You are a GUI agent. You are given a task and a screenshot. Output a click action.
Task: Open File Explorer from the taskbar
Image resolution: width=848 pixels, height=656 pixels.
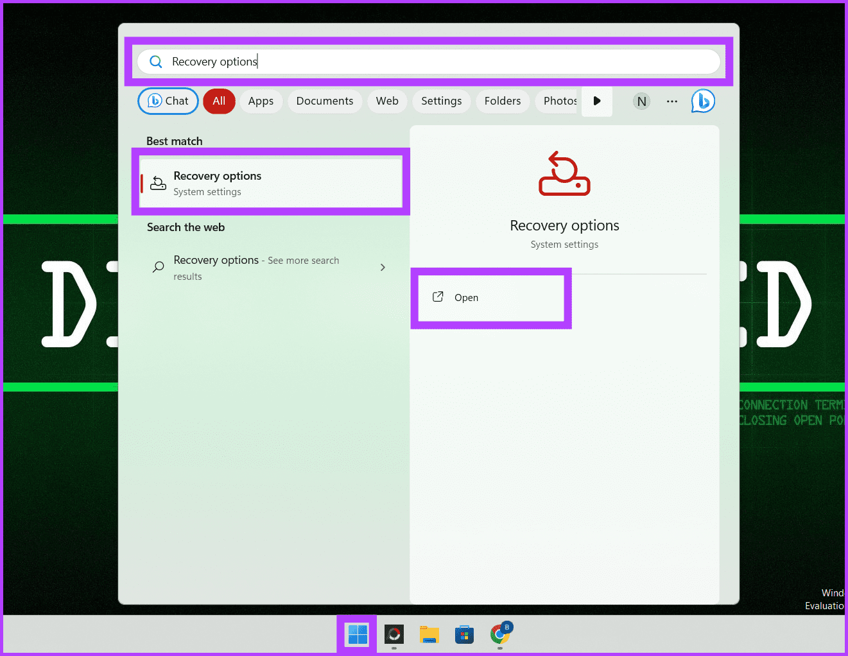click(x=429, y=635)
